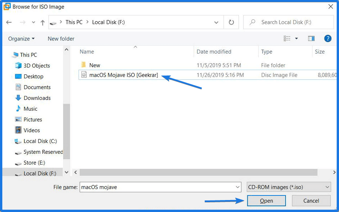Click 'Local Disk (F:)' in the address breadcrumb
Image resolution: width=339 pixels, height=212 pixels.
(x=108, y=22)
